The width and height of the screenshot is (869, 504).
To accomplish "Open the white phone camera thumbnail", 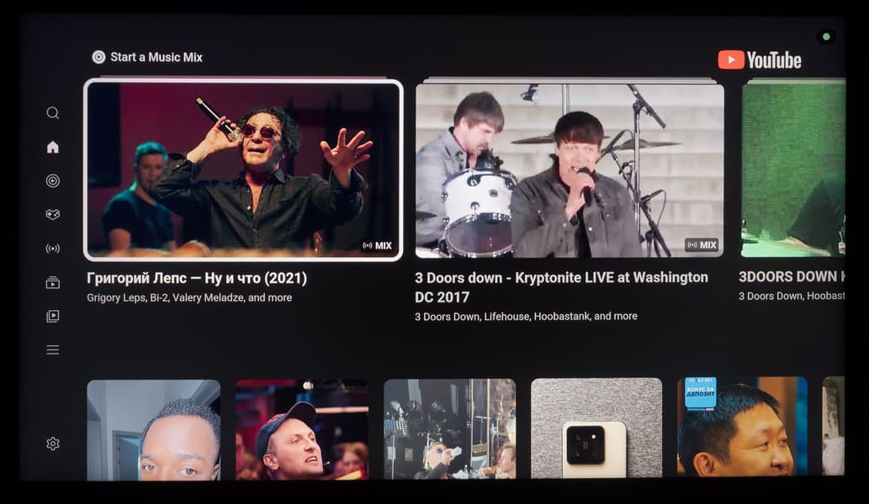I will (x=596, y=428).
